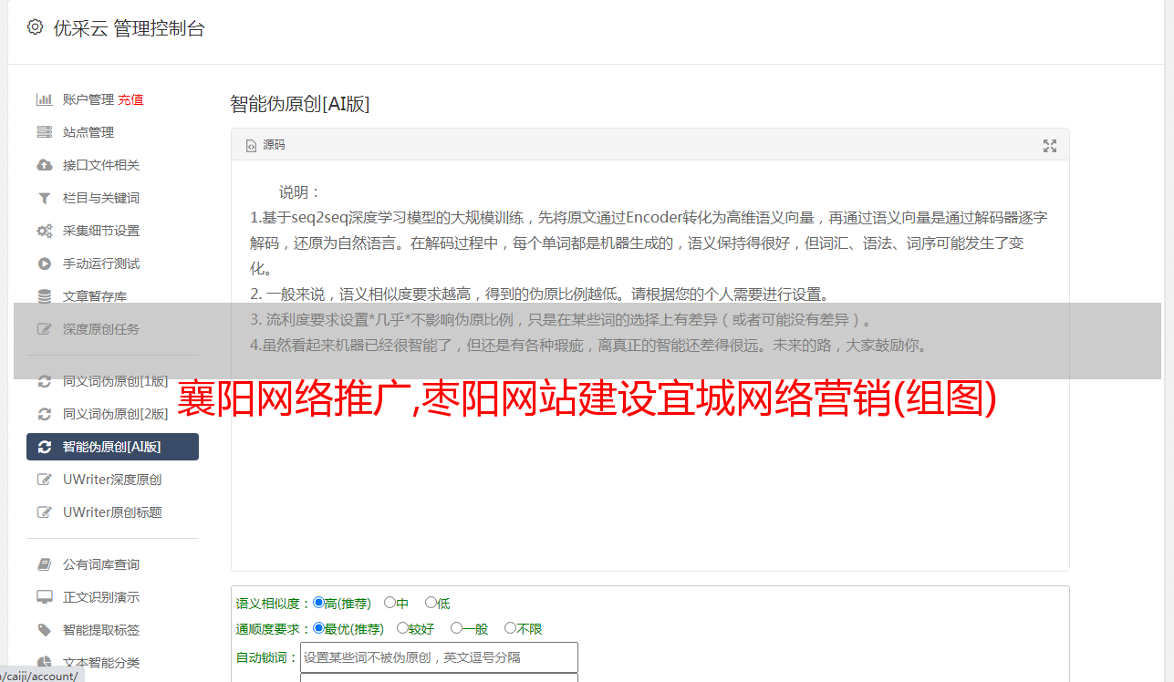Choose 不限 fluency requirement radio
Screen dimensions: 1174x682
tap(510, 628)
